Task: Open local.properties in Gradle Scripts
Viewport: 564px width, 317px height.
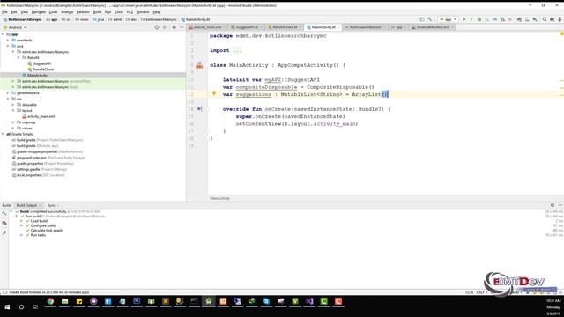Action: [28, 175]
